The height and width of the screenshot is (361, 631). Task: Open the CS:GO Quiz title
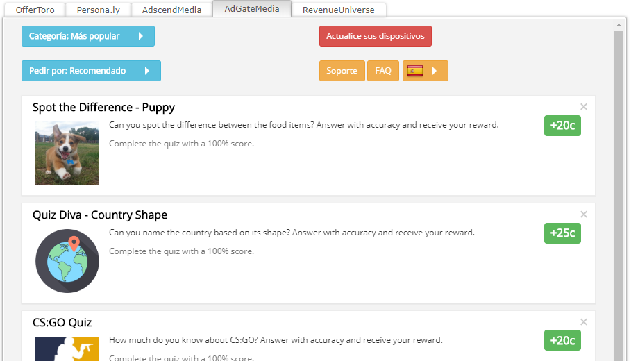pos(62,322)
